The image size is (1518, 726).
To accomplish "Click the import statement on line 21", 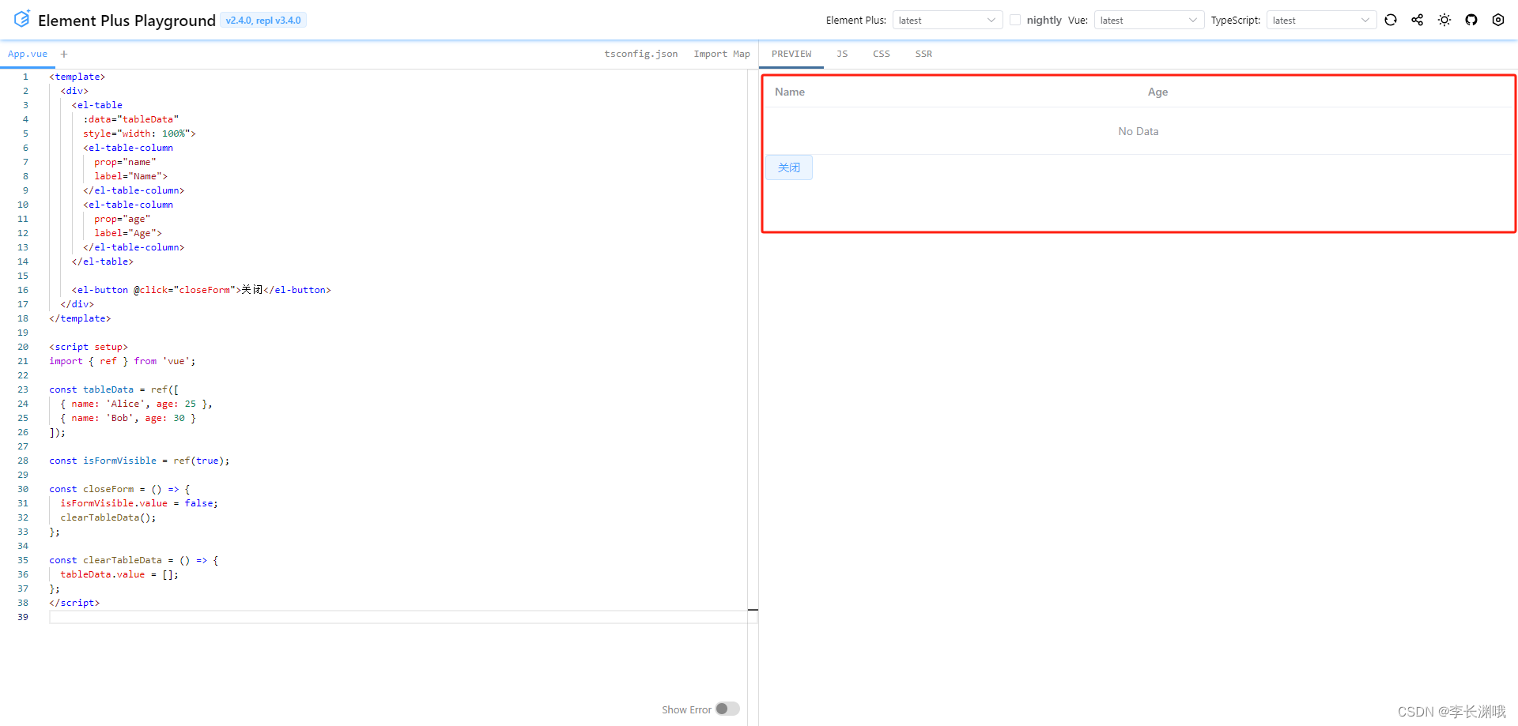I will (123, 361).
